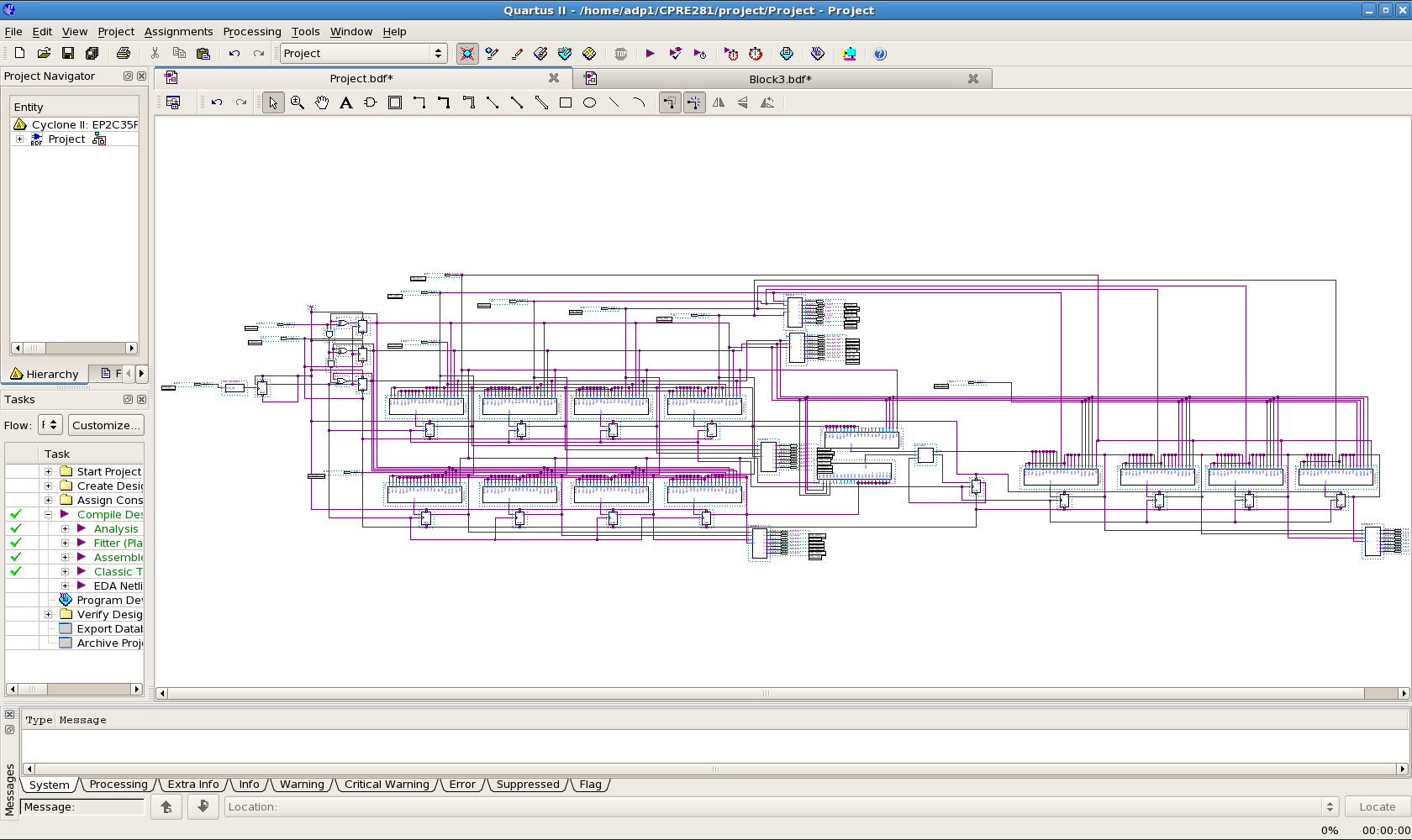Click the Customize button in Tasks panel
Viewport: 1412px width, 840px height.
(x=106, y=425)
